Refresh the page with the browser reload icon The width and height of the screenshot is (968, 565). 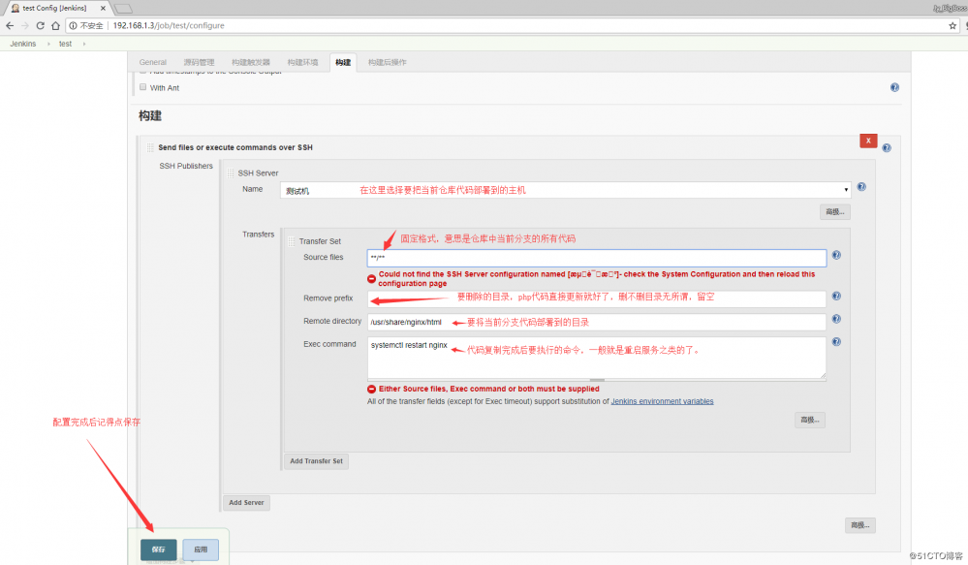(x=40, y=25)
